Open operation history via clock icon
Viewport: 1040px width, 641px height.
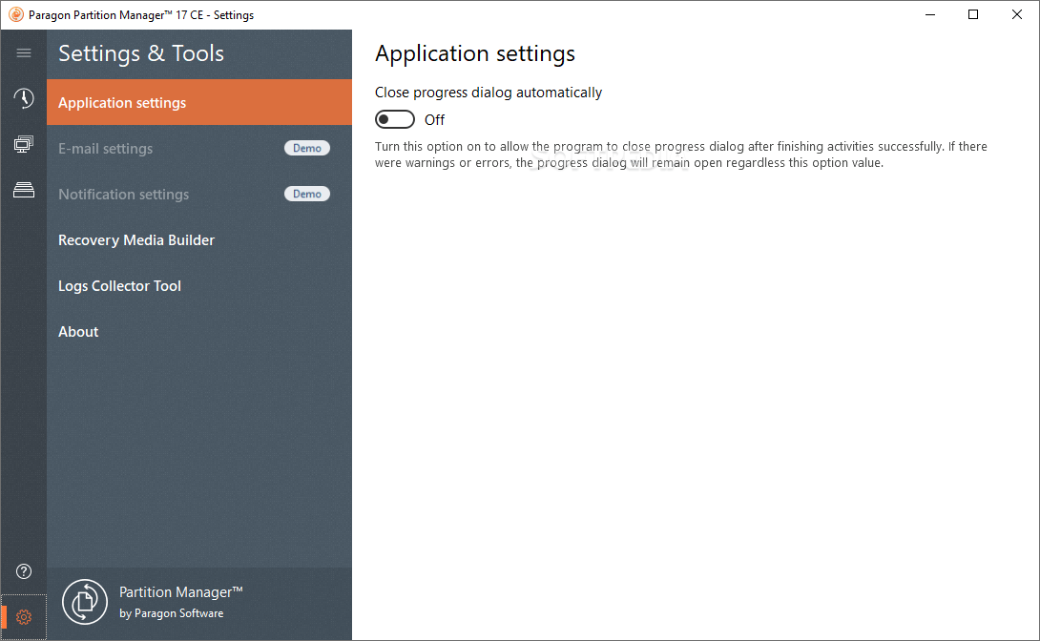[x=23, y=98]
